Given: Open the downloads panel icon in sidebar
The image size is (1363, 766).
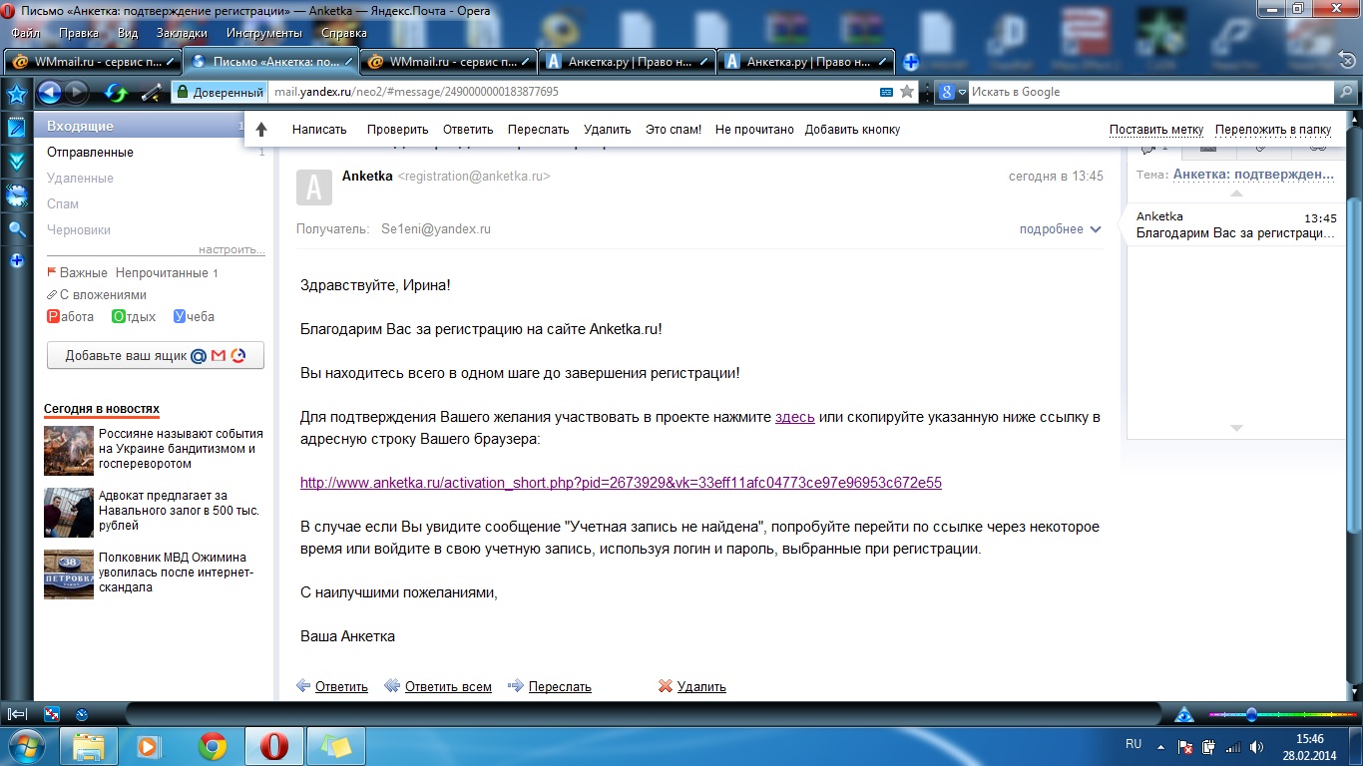Looking at the screenshot, I should (x=17, y=162).
